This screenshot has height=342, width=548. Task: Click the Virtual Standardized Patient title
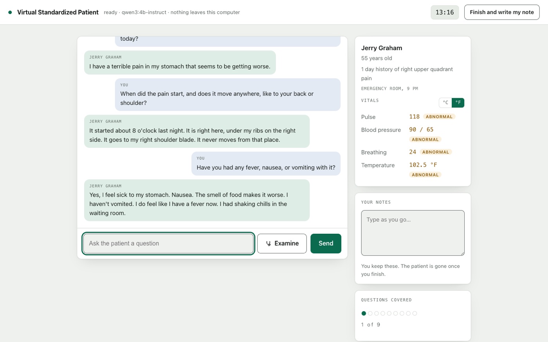click(58, 12)
